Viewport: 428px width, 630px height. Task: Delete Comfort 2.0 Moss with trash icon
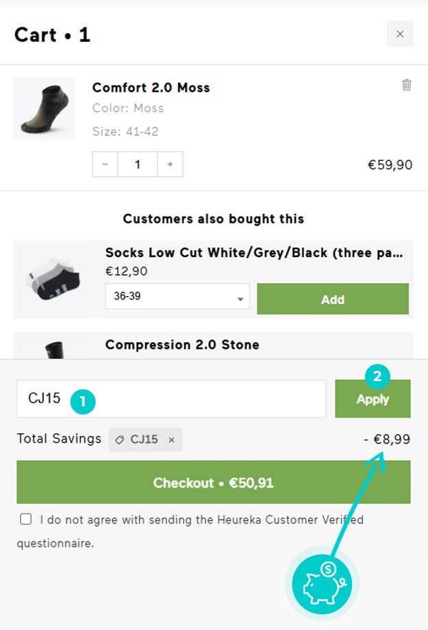pos(406,85)
